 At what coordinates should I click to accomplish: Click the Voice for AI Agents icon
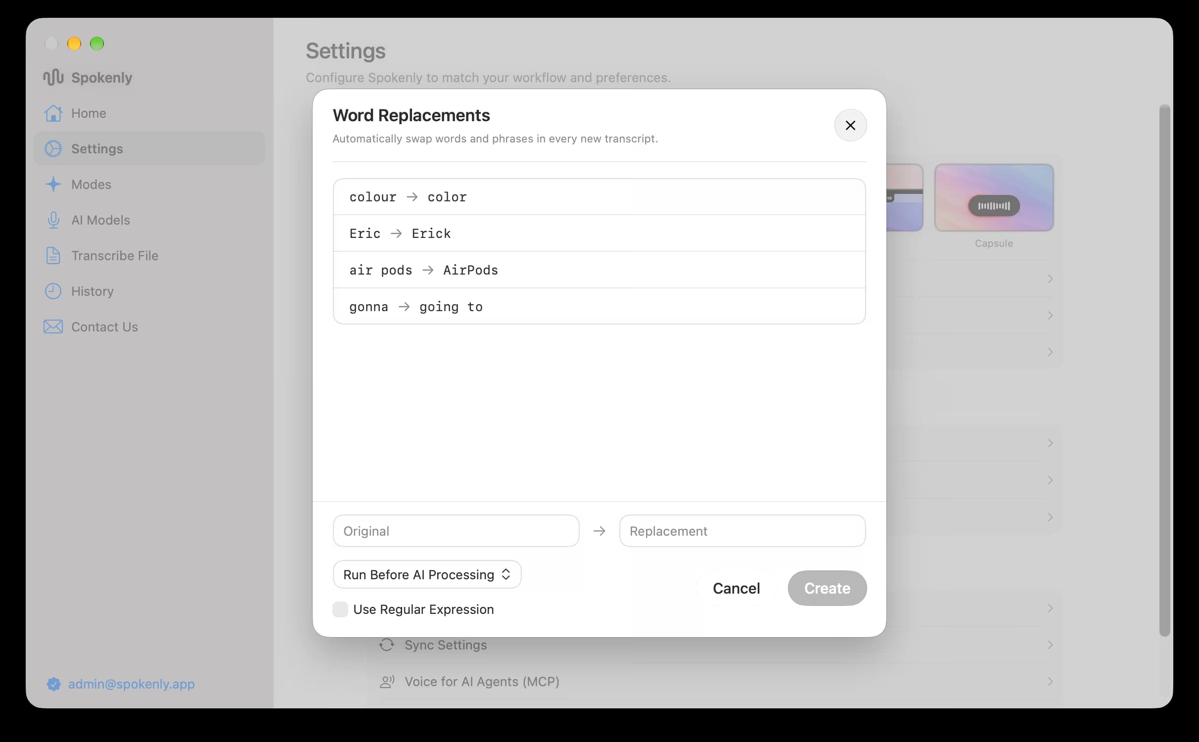387,682
